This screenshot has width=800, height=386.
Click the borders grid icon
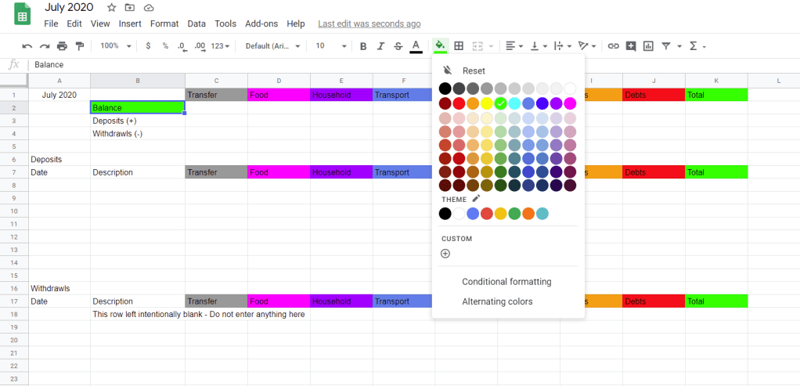[459, 46]
